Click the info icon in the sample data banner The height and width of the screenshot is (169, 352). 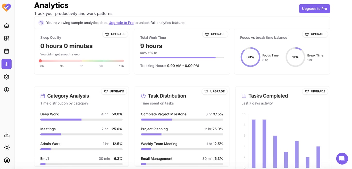click(41, 23)
